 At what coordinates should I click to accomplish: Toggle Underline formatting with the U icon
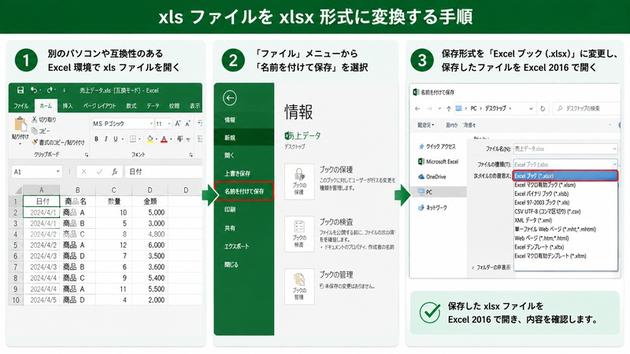[x=115, y=139]
